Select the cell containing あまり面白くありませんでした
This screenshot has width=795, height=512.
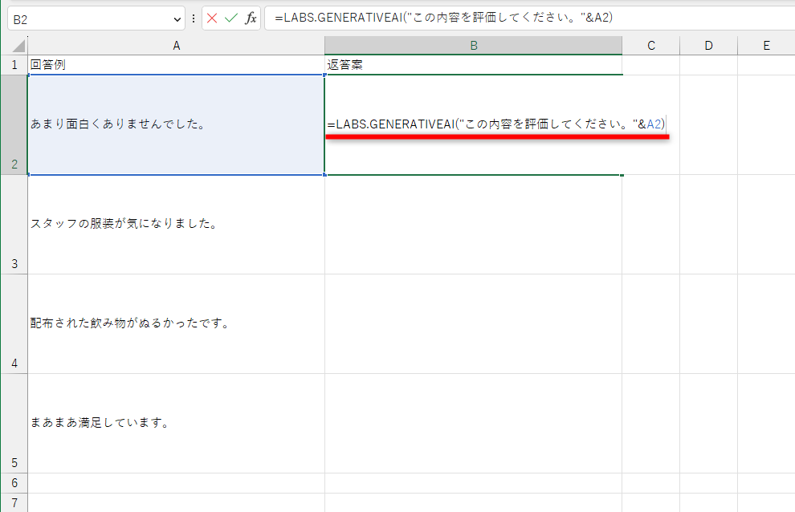tap(176, 124)
